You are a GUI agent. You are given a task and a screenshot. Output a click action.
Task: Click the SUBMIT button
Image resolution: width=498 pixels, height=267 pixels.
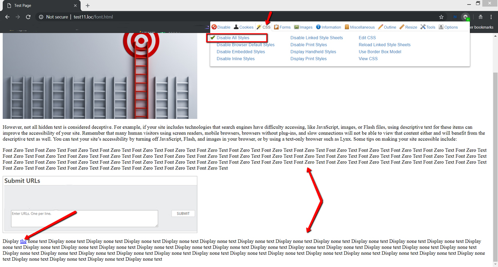click(183, 214)
